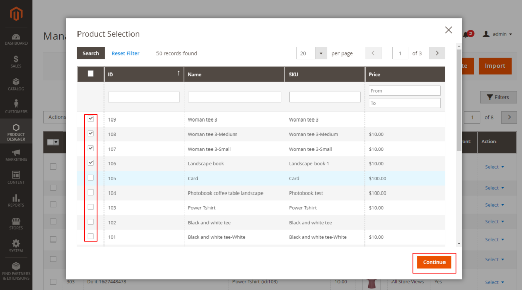
Task: Click the Catalog cube icon
Action: pos(16,84)
